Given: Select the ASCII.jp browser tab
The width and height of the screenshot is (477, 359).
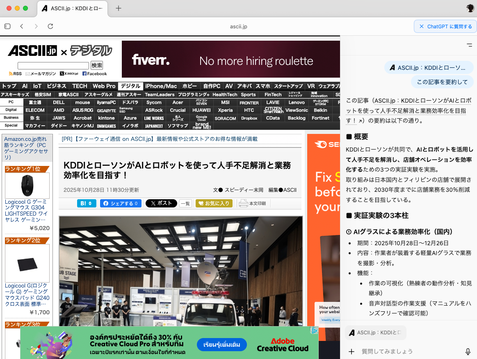Looking at the screenshot, I should pyautogui.click(x=73, y=9).
